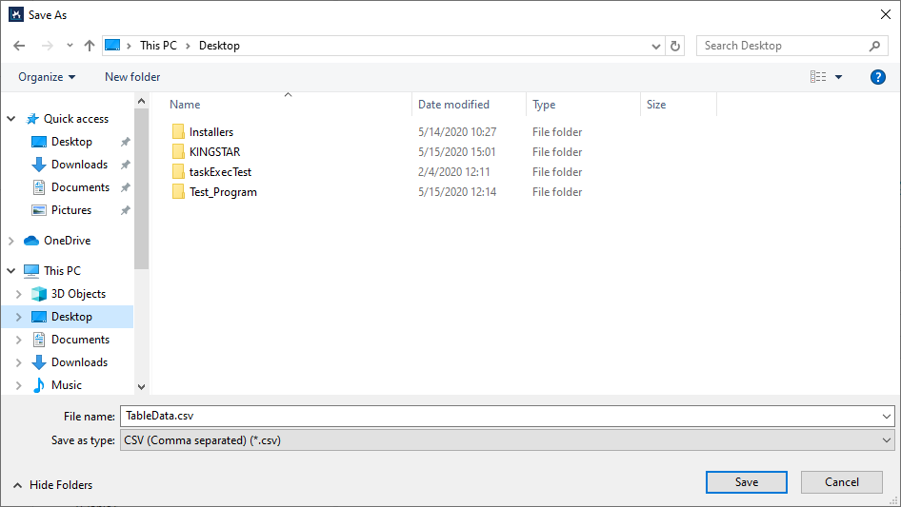
Task: Collapse the Quick access tree node
Action: point(11,119)
